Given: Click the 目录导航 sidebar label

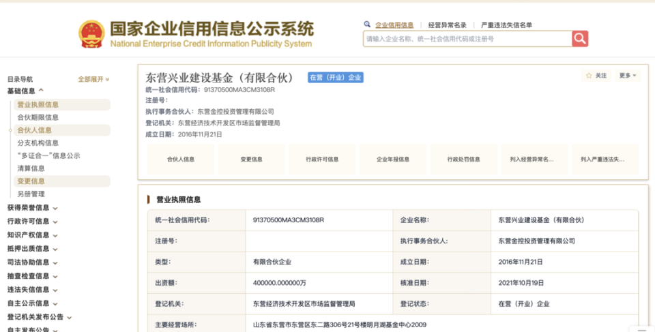Looking at the screenshot, I should [20, 79].
